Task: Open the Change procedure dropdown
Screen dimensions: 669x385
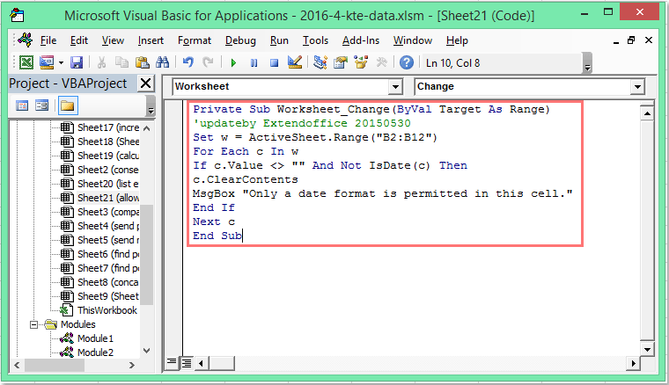Action: coord(636,87)
